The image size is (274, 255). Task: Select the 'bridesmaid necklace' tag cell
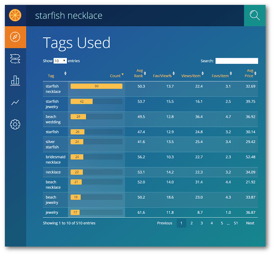point(55,159)
